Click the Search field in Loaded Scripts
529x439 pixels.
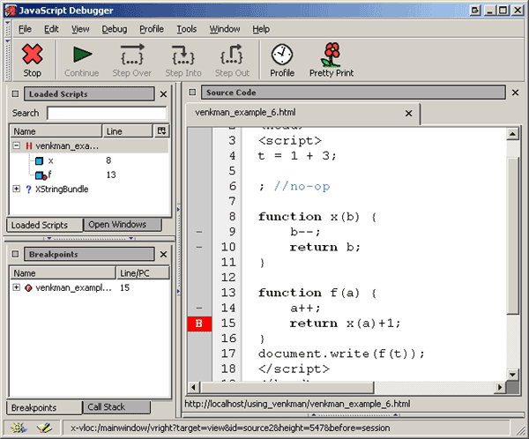107,113
